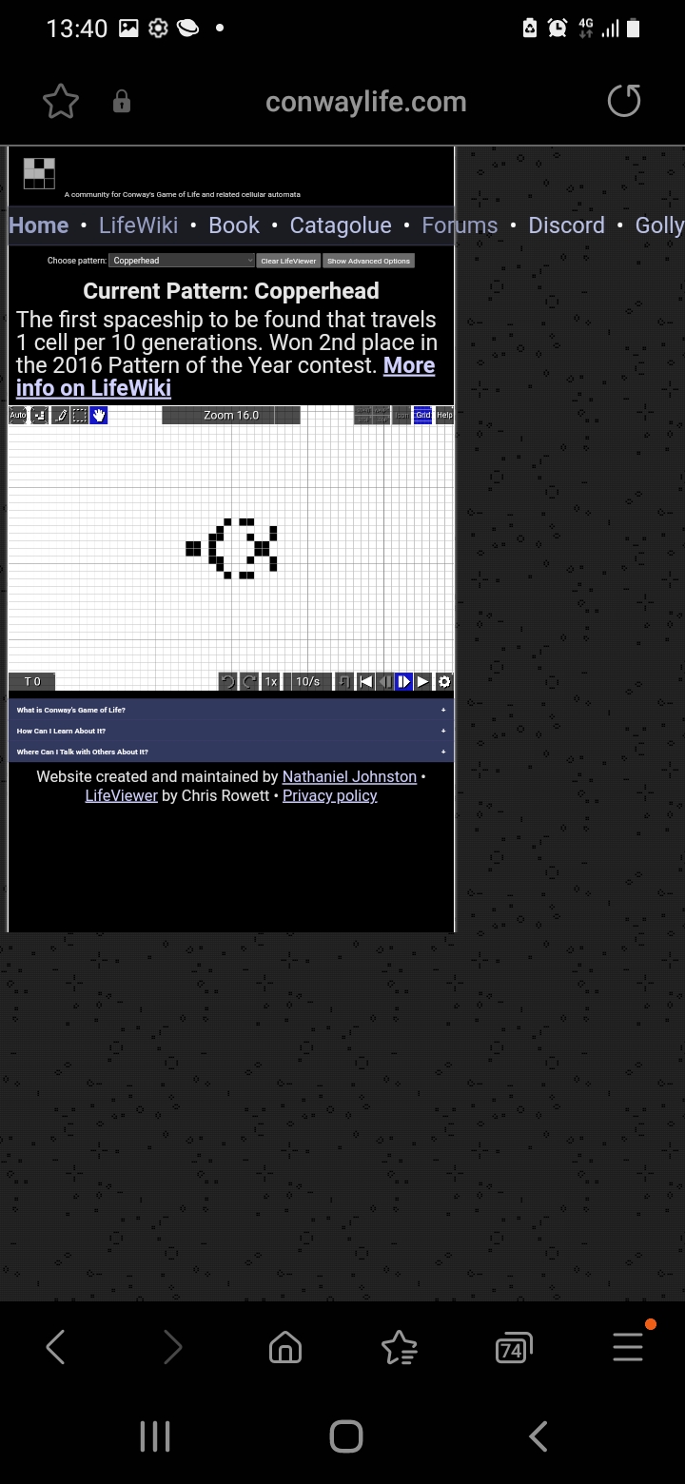Open Golly navigation item
This screenshot has height=1484, width=685.
[659, 225]
